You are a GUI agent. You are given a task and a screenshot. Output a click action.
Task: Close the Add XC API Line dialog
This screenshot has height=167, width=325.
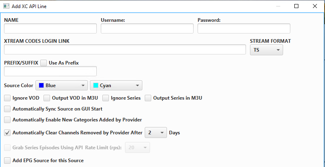point(315,6)
